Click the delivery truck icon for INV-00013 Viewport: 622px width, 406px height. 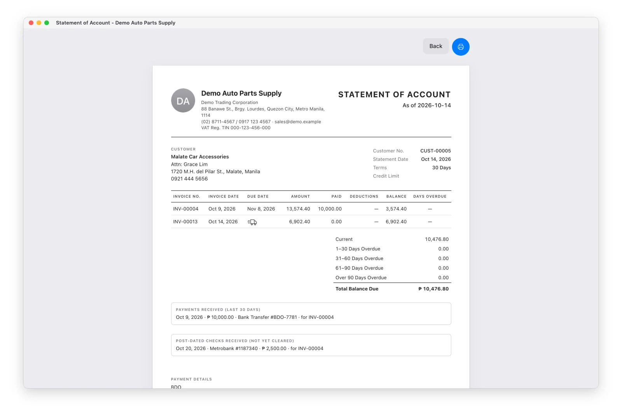pyautogui.click(x=252, y=222)
